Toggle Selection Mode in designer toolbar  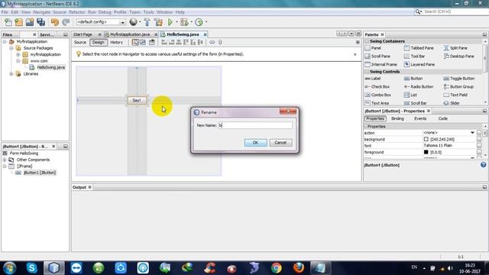(135, 43)
